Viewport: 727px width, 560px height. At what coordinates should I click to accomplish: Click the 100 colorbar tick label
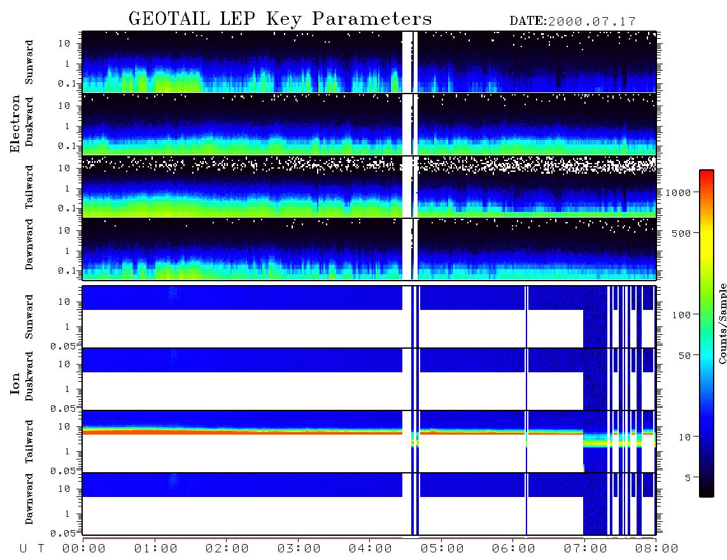[682, 315]
